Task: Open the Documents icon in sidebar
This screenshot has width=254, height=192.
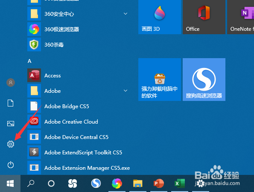Action: click(11, 103)
